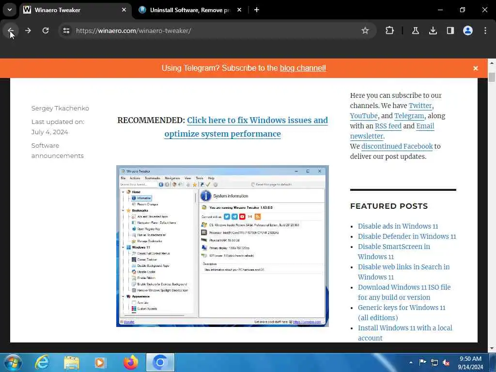496x372 pixels.
Task: Dismiss the orange Telegram banner
Action: coord(476,68)
